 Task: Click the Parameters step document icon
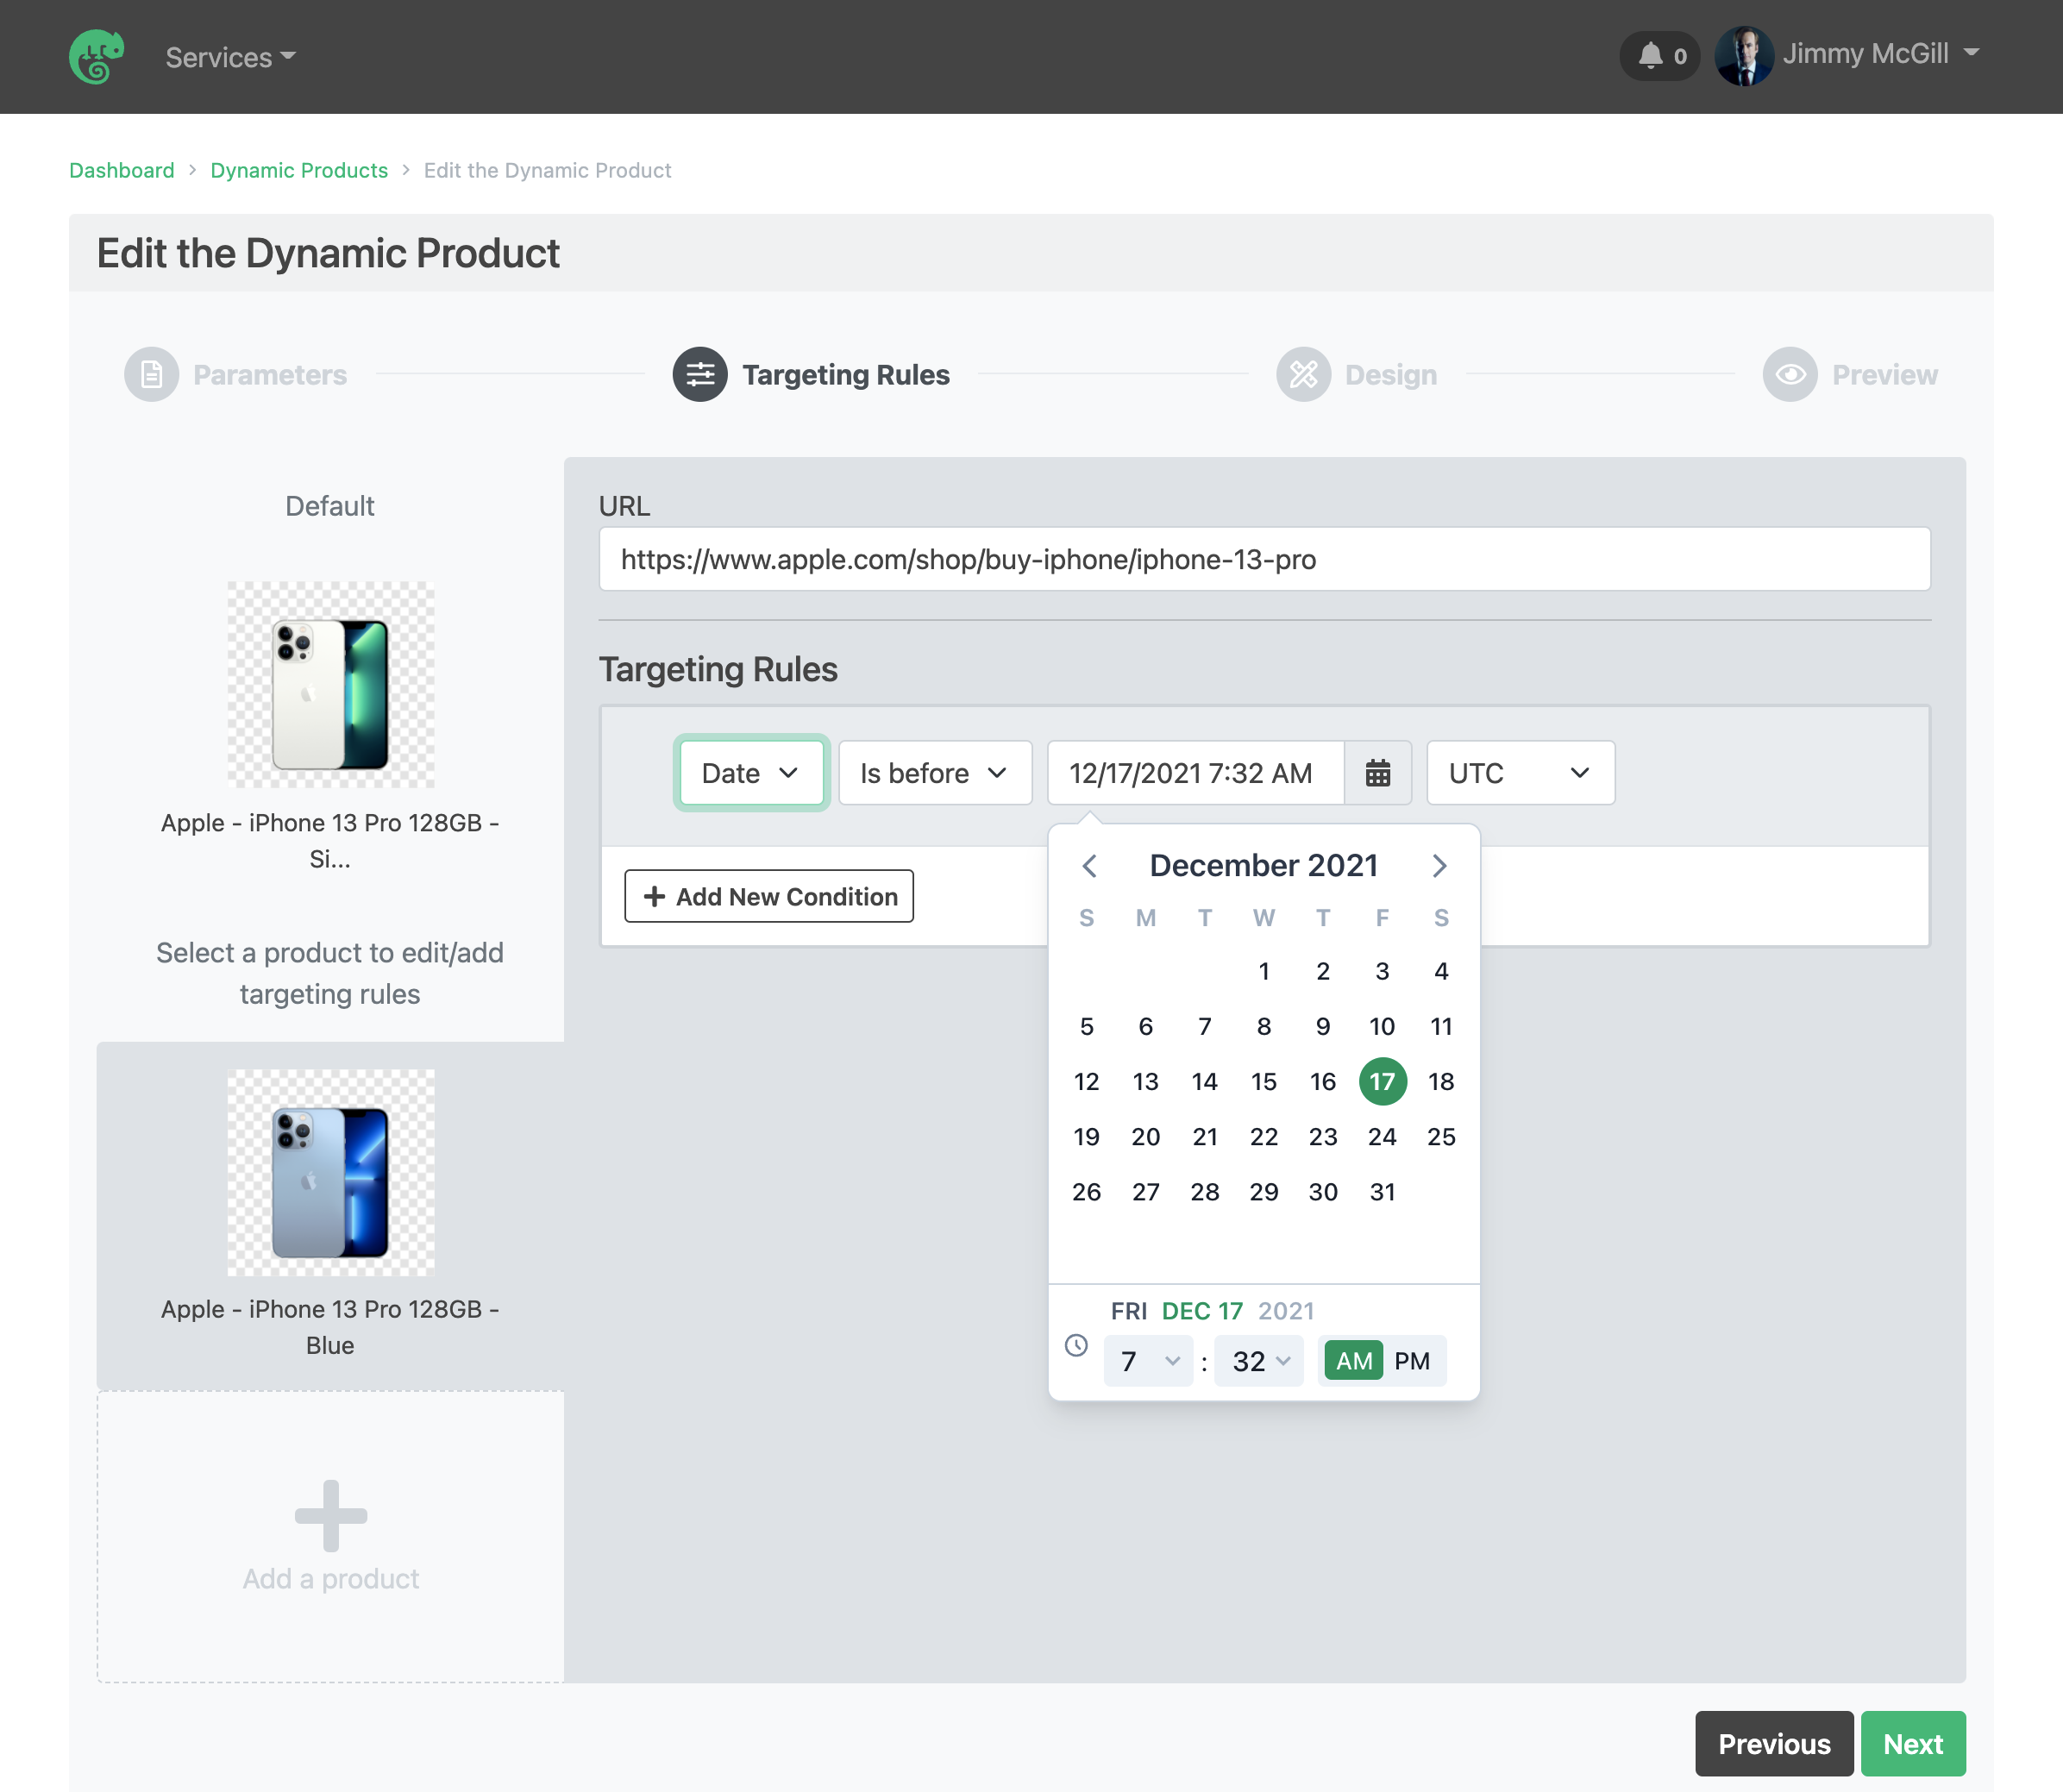tap(152, 375)
